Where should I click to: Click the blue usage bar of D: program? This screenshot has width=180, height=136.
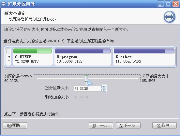pyautogui.click(x=83, y=51)
